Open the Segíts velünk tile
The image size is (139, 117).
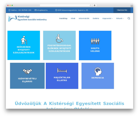click(x=95, y=45)
